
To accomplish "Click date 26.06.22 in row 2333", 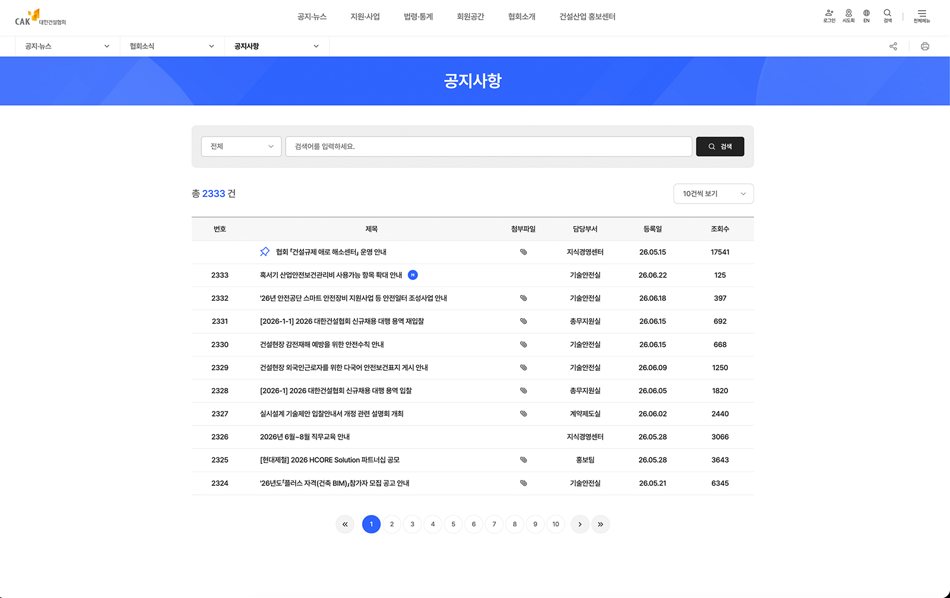I will 653,275.
